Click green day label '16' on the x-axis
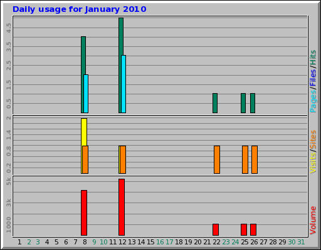This screenshot has height=250, width=321. (160, 242)
